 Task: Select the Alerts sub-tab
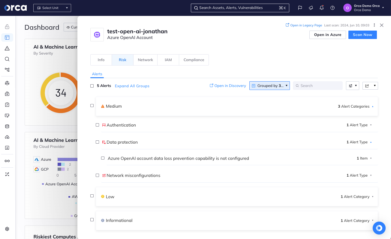(x=97, y=74)
